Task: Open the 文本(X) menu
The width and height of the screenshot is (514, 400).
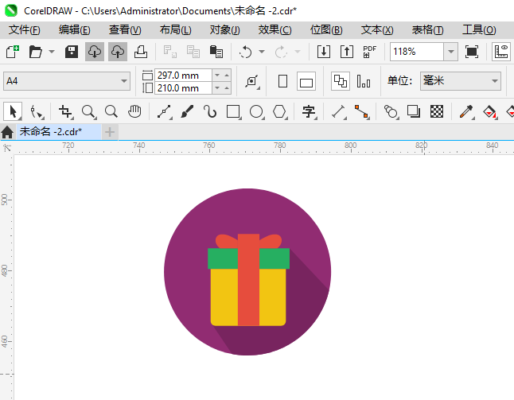Action: [x=377, y=30]
